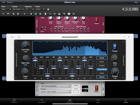Click the High Pass knob
140x105 pixels.
25,58
